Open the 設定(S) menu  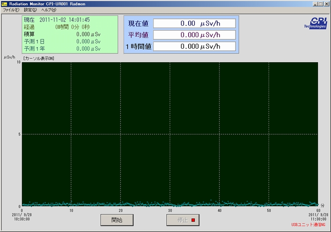30,10
